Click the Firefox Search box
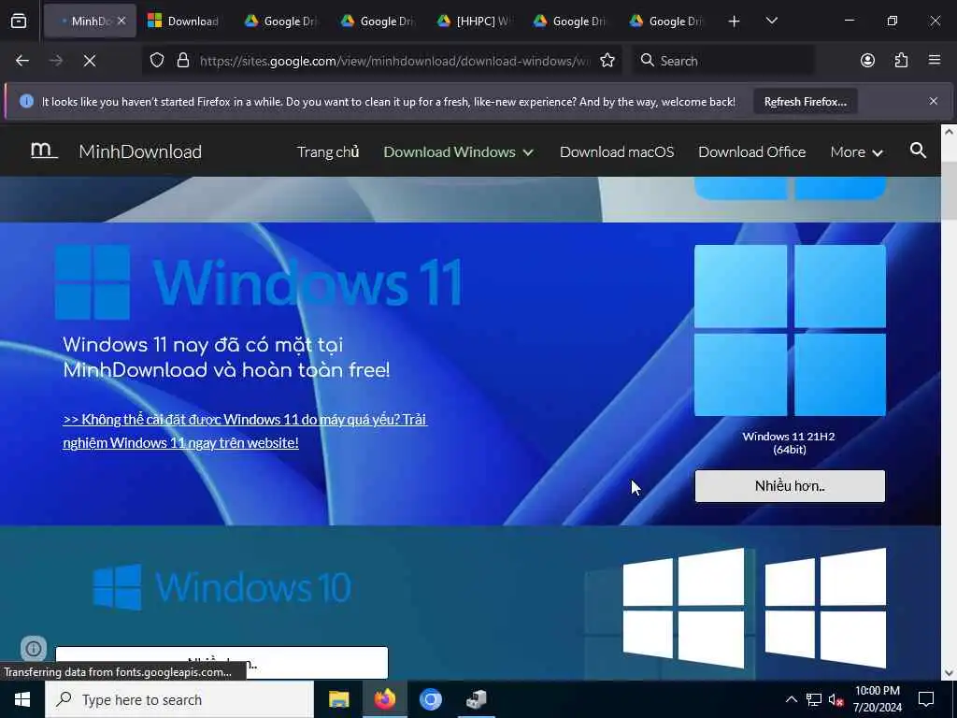The height and width of the screenshot is (718, 957). tap(723, 61)
